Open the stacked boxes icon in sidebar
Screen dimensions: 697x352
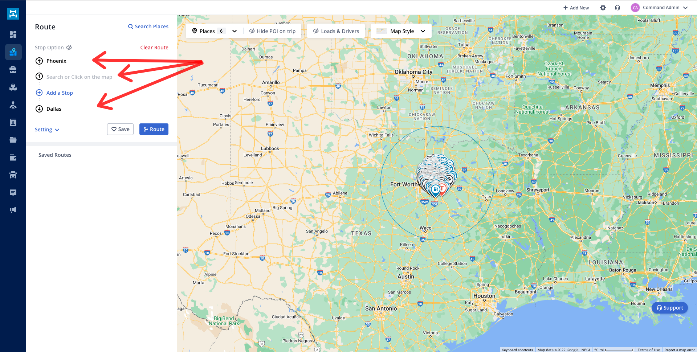click(x=13, y=87)
